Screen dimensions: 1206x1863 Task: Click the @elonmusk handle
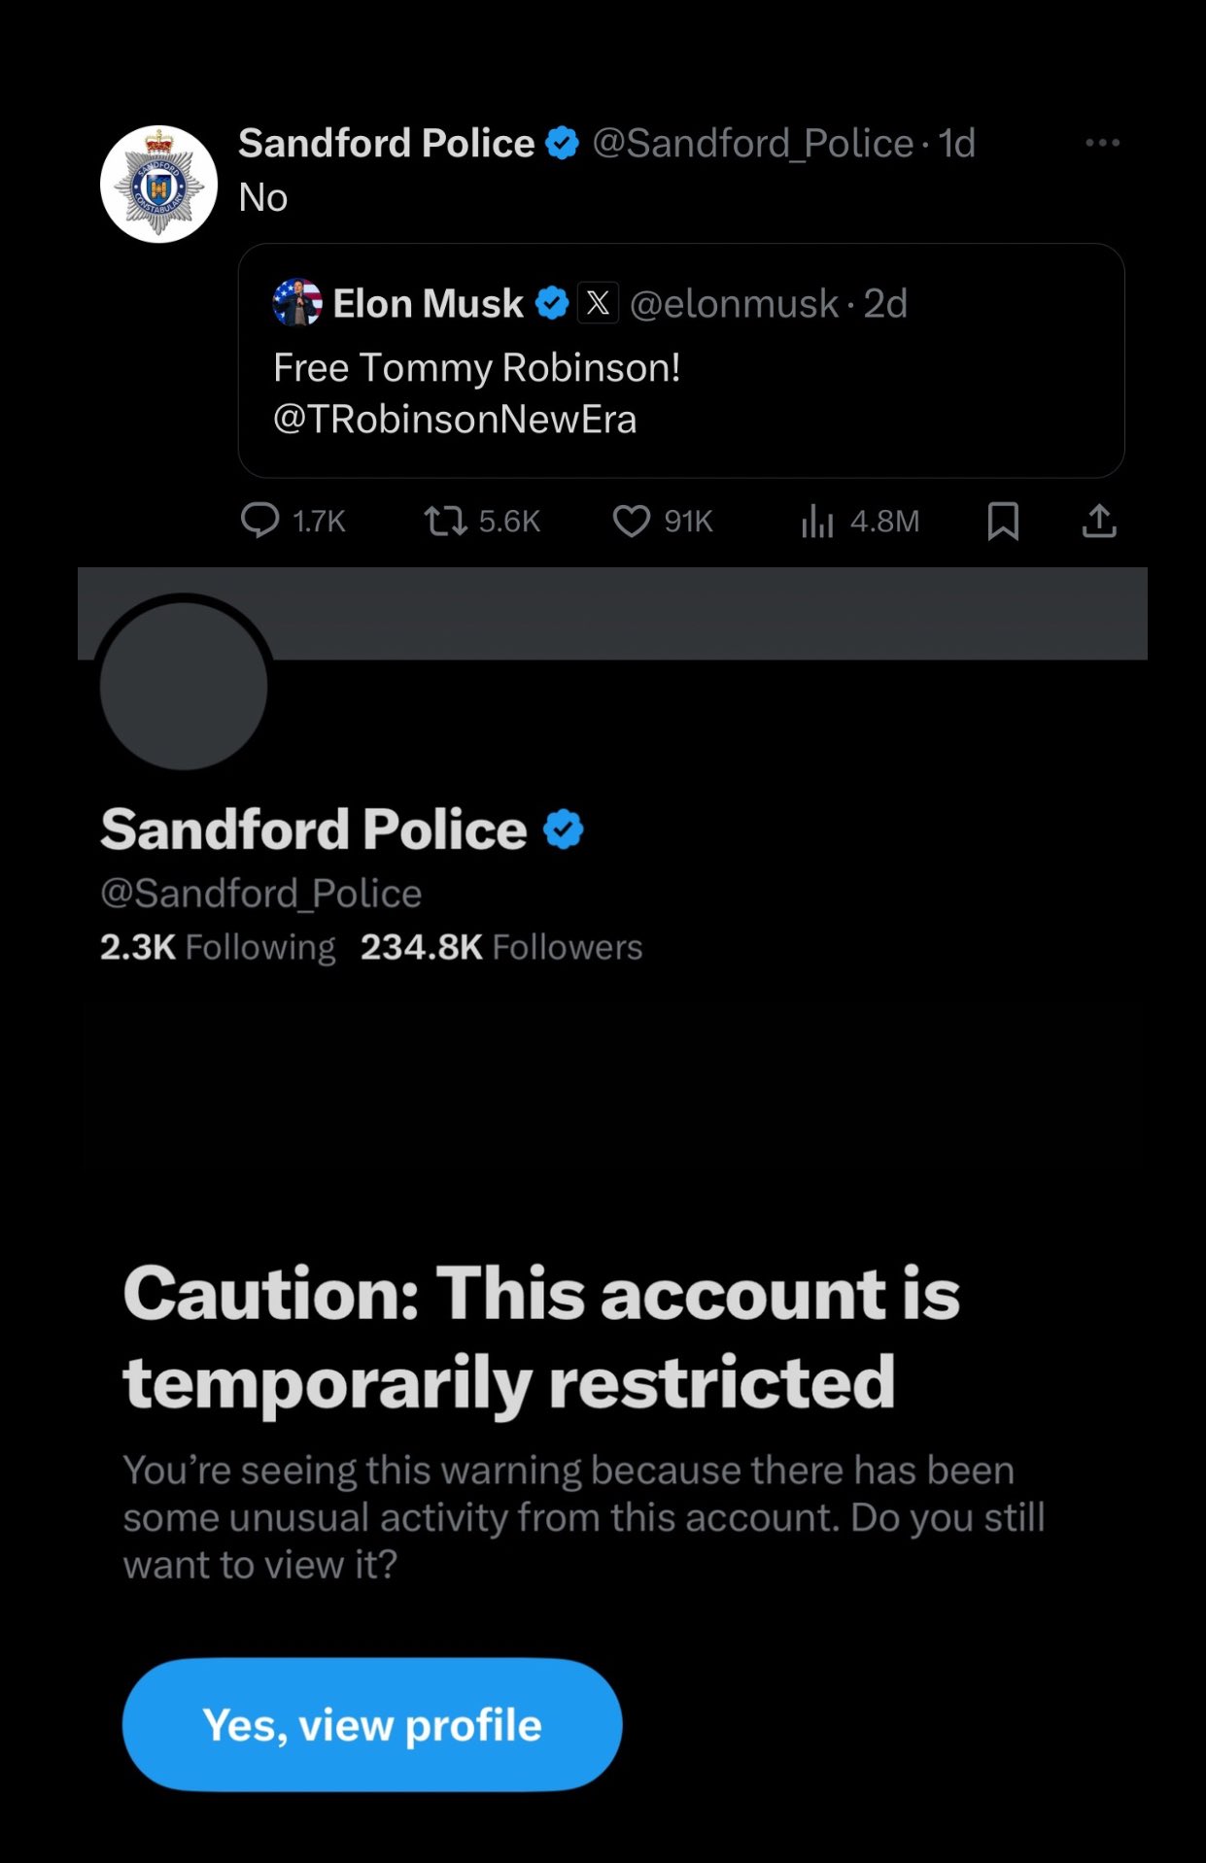[x=734, y=303]
